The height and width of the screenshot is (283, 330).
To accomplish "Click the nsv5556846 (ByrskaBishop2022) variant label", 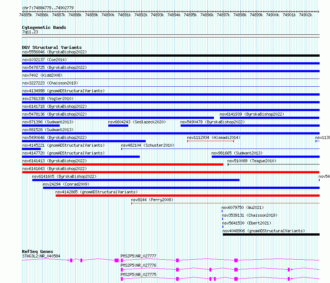I will [55, 52].
